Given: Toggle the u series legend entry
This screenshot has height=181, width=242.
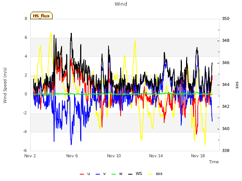Looking at the screenshot, I should (x=85, y=173).
